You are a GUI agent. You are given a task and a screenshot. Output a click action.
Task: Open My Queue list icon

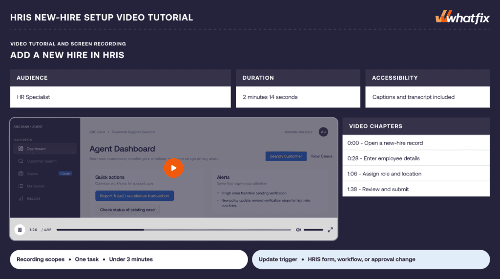[21, 186]
